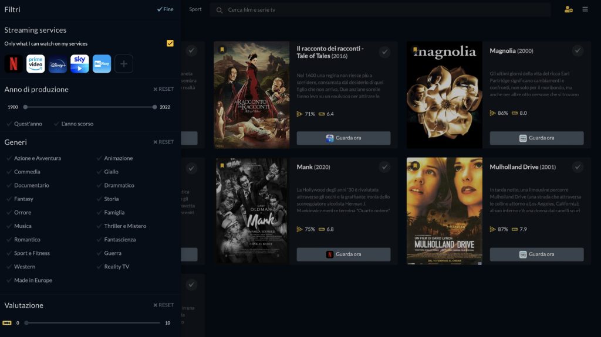
Task: Add another streaming service with plus icon
Action: click(124, 63)
